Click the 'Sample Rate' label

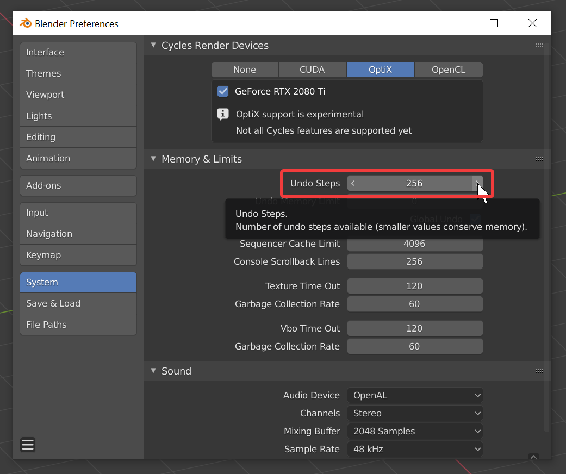tap(312, 449)
